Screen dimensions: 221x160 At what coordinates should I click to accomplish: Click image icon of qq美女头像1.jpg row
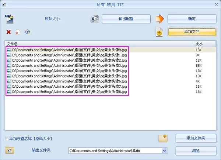point(9,55)
